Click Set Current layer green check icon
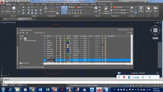The image size is (163, 92). [44, 33]
